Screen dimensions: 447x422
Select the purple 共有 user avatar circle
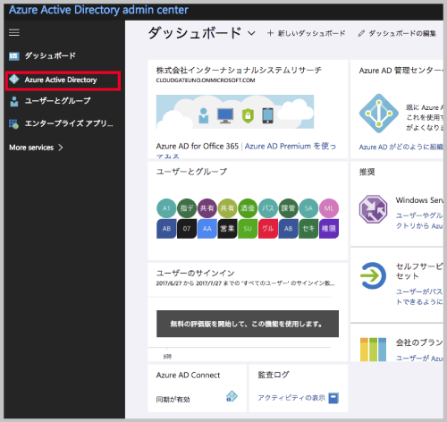207,208
